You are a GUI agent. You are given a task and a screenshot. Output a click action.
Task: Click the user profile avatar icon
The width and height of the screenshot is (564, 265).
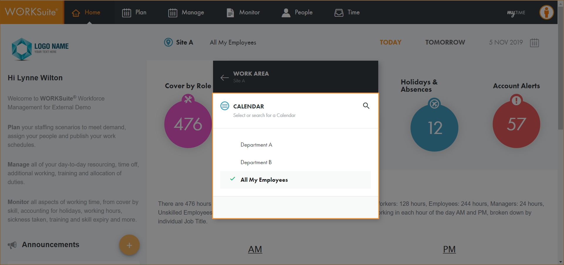(x=546, y=13)
